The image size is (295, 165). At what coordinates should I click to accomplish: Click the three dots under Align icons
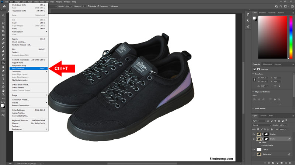click(x=280, y=104)
